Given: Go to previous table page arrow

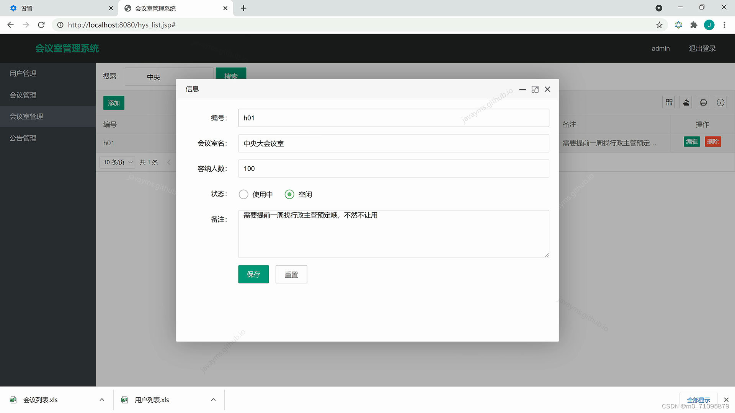Looking at the screenshot, I should [169, 162].
